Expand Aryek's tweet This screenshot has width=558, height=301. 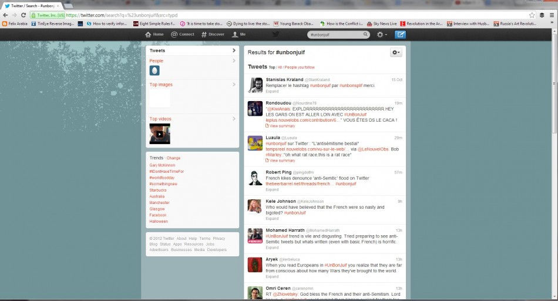click(272, 277)
